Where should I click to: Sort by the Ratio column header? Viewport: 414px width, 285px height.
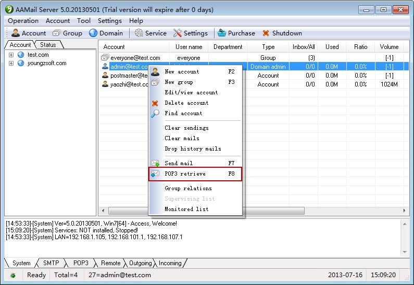(x=361, y=47)
